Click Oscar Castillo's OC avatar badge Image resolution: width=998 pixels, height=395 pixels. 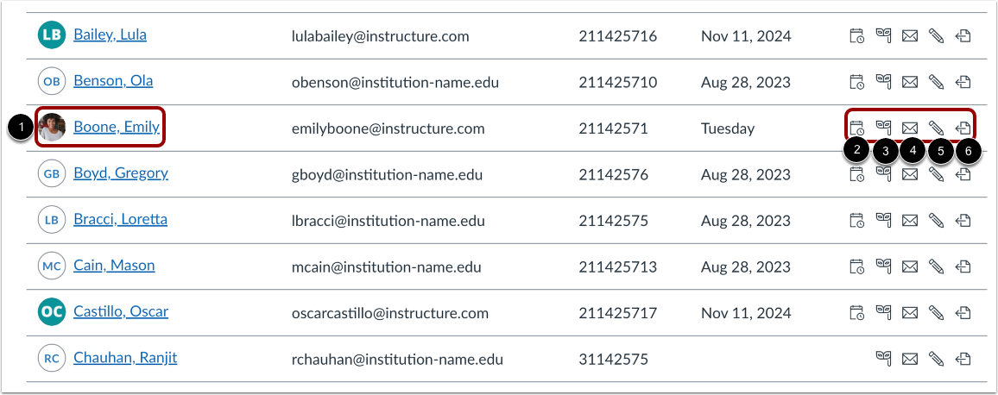pyautogui.click(x=53, y=312)
